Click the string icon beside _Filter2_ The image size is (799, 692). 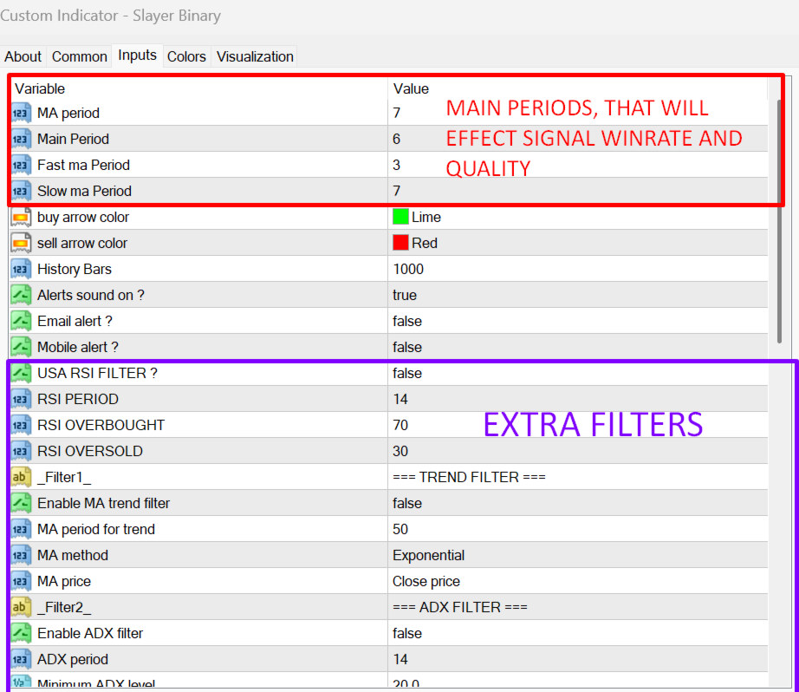pyautogui.click(x=21, y=607)
